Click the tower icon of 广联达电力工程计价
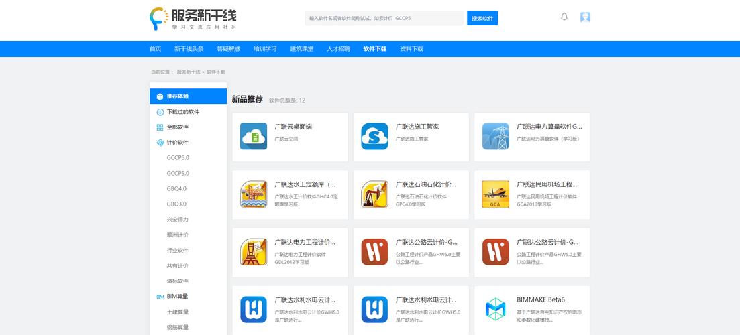 254,252
